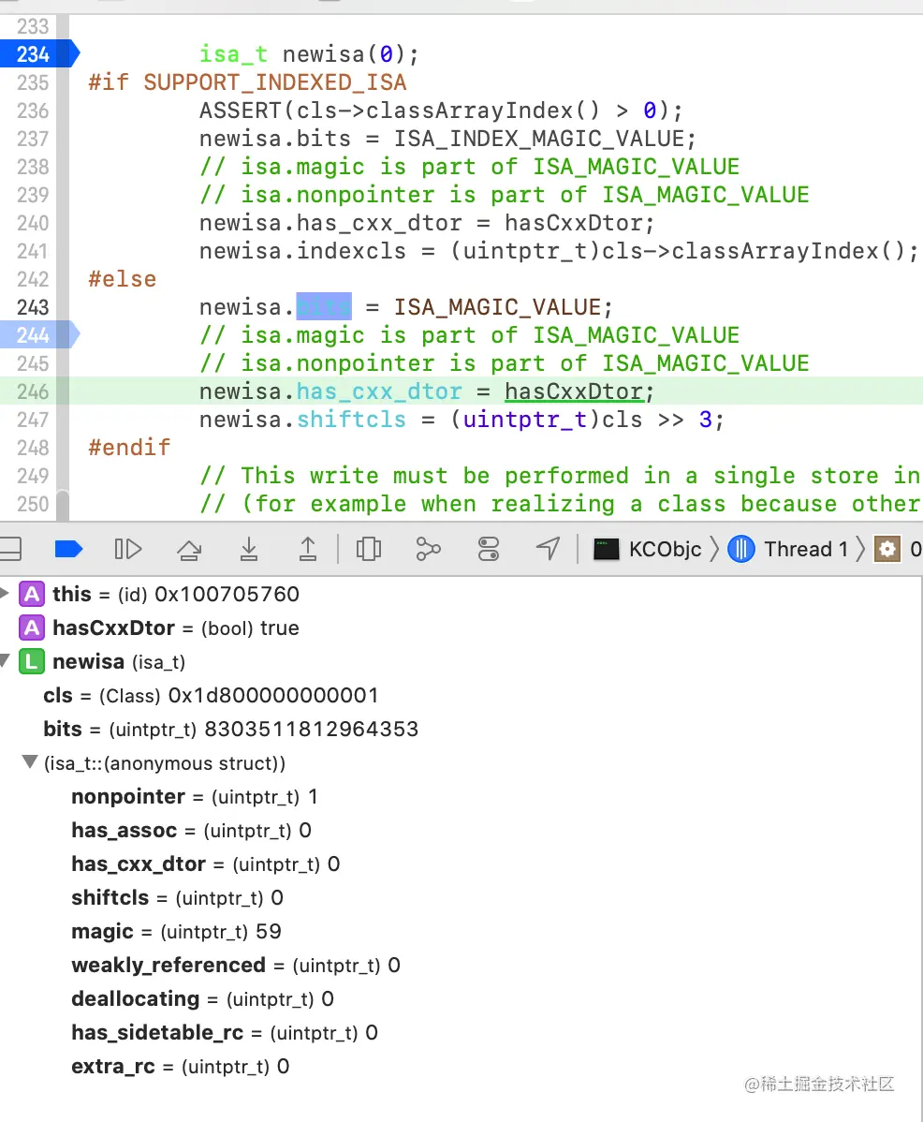Click shiftcls member on line 247
923x1122 pixels.
pyautogui.click(x=351, y=420)
